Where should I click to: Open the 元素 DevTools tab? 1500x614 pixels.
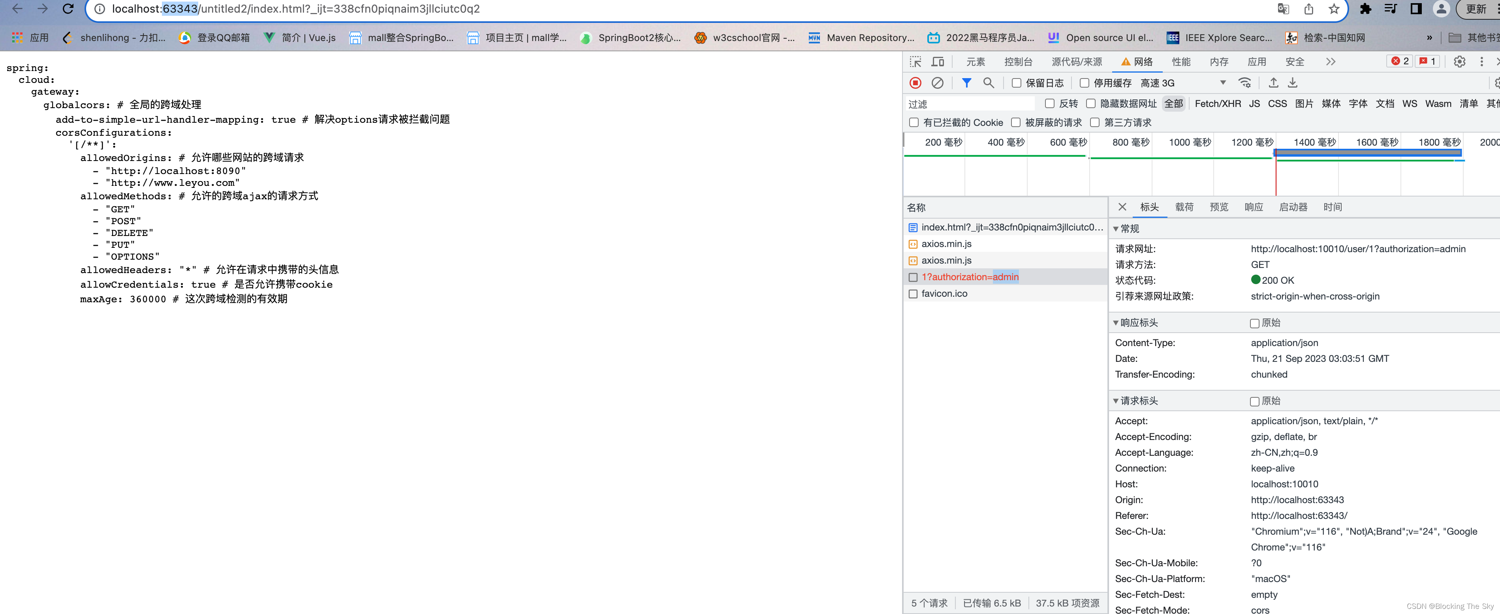click(976, 62)
